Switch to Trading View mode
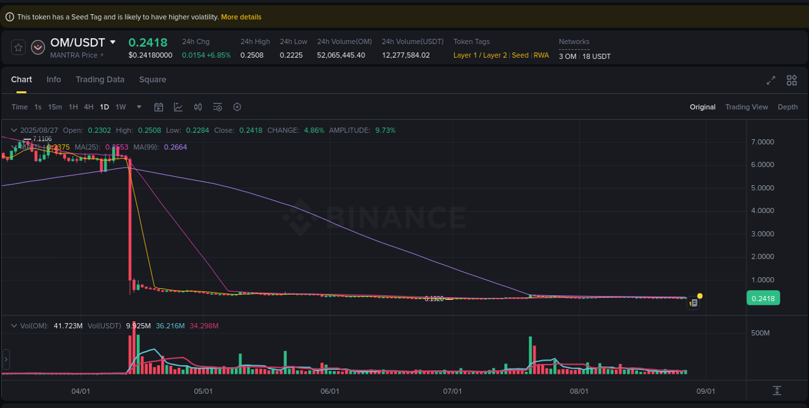The width and height of the screenshot is (809, 408). (746, 107)
